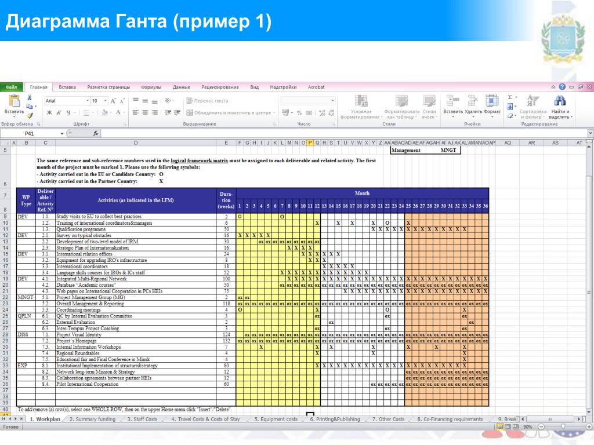594x445 pixels.
Task: Switch to the Разметка страницы ribbon tab
Action: click(108, 87)
